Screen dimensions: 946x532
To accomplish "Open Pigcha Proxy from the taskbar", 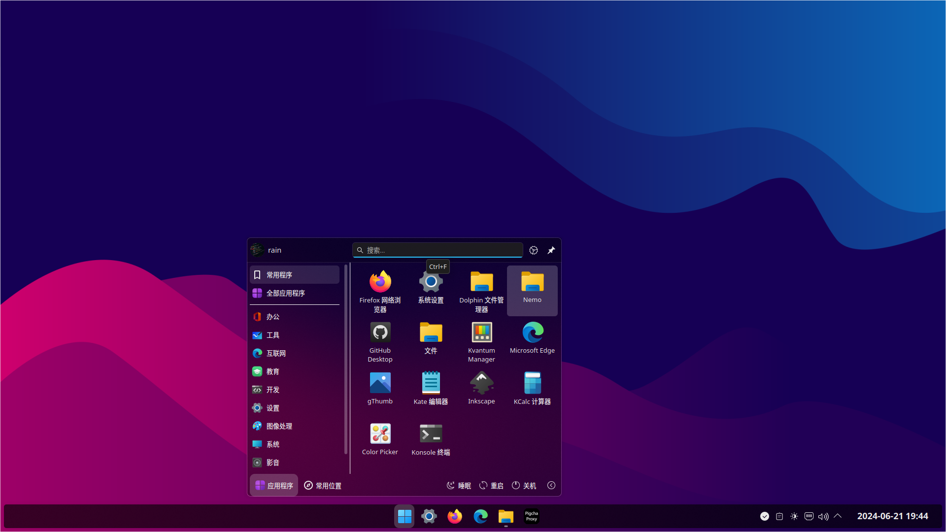I will tap(531, 516).
